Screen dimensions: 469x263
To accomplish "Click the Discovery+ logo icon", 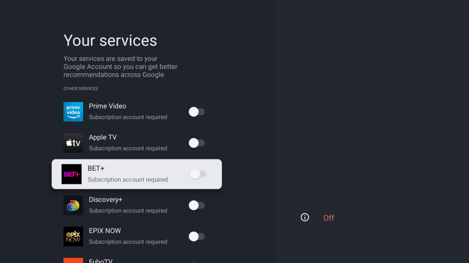I will pos(73,205).
